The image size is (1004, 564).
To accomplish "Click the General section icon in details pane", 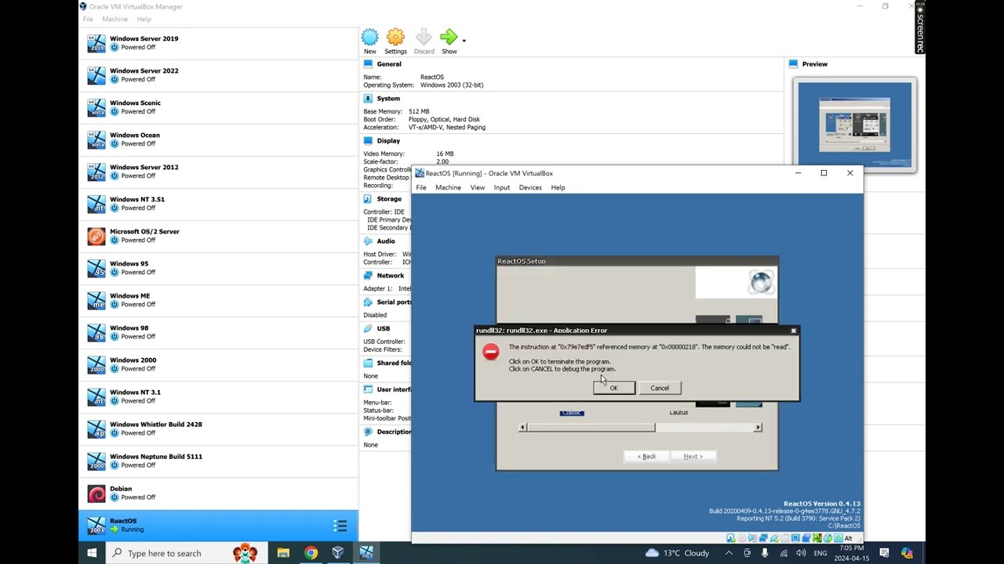I will click(368, 64).
